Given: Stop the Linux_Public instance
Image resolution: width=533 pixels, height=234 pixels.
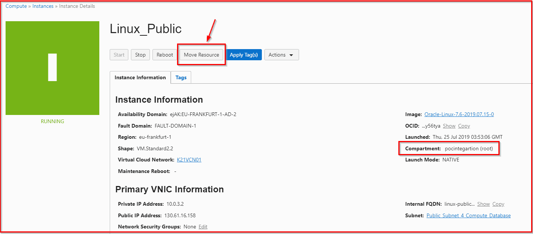Looking at the screenshot, I should [x=140, y=54].
